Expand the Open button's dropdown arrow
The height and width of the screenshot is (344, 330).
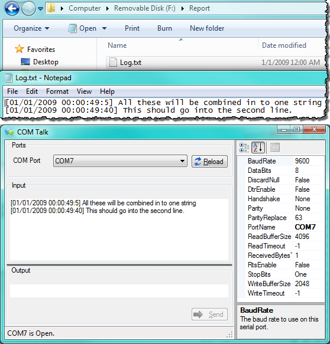click(105, 28)
